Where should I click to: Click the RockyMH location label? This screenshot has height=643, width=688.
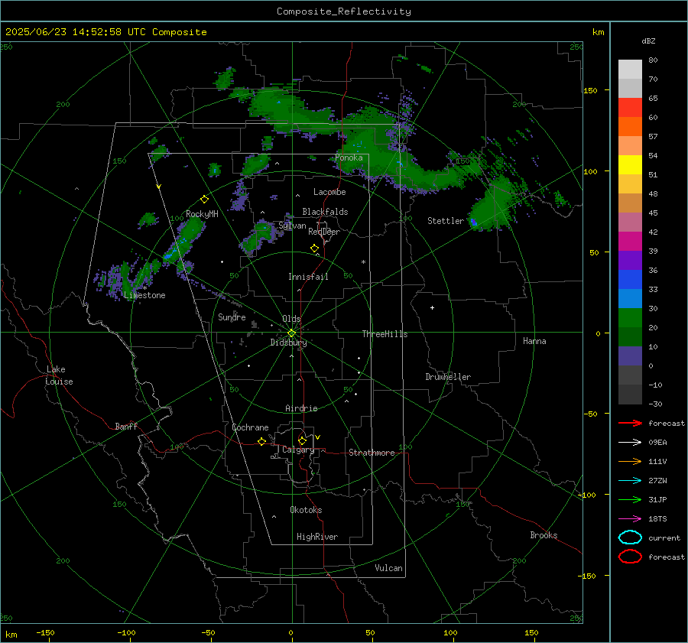[202, 214]
